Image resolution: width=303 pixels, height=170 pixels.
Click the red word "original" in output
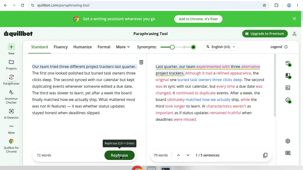[x=162, y=80]
